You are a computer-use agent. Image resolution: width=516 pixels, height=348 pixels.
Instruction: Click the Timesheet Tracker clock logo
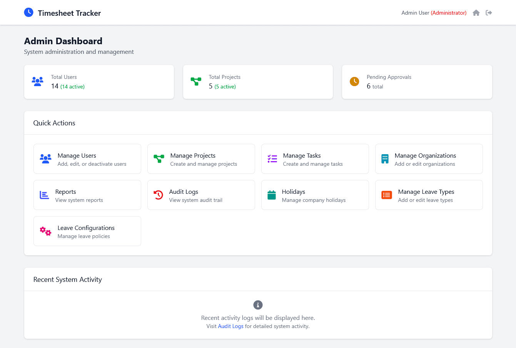point(28,12)
